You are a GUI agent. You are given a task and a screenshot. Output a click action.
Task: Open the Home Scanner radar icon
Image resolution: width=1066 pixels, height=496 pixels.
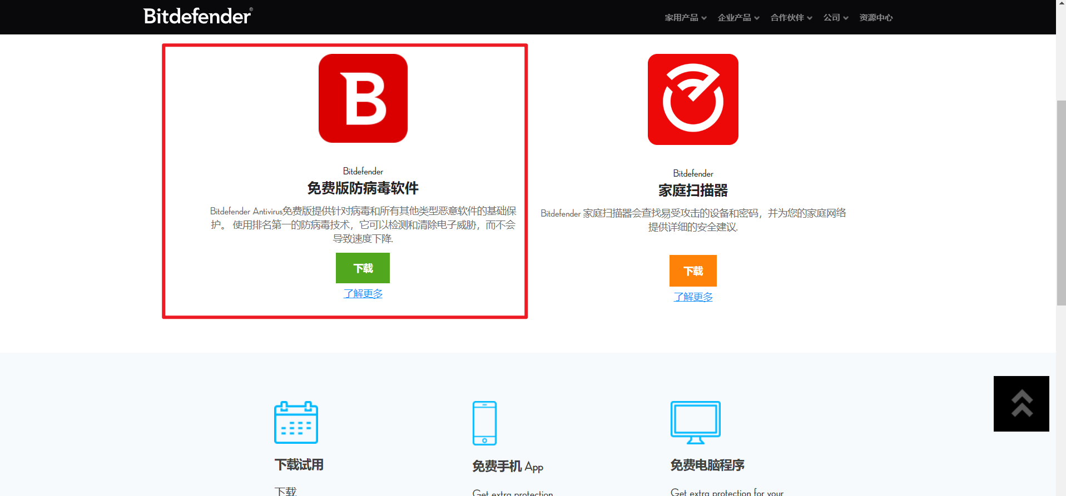(x=693, y=99)
